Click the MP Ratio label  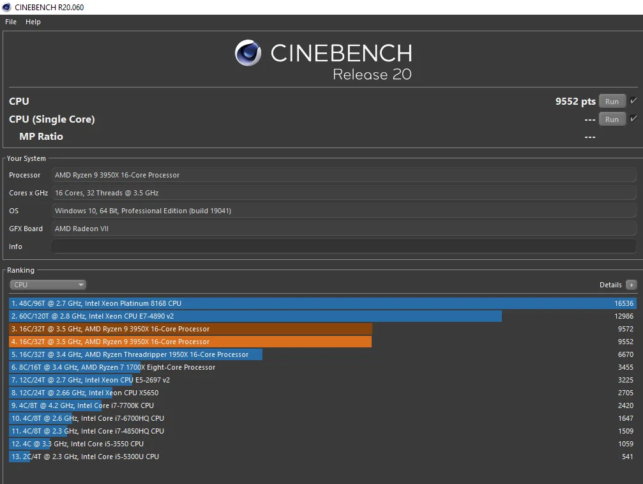41,137
